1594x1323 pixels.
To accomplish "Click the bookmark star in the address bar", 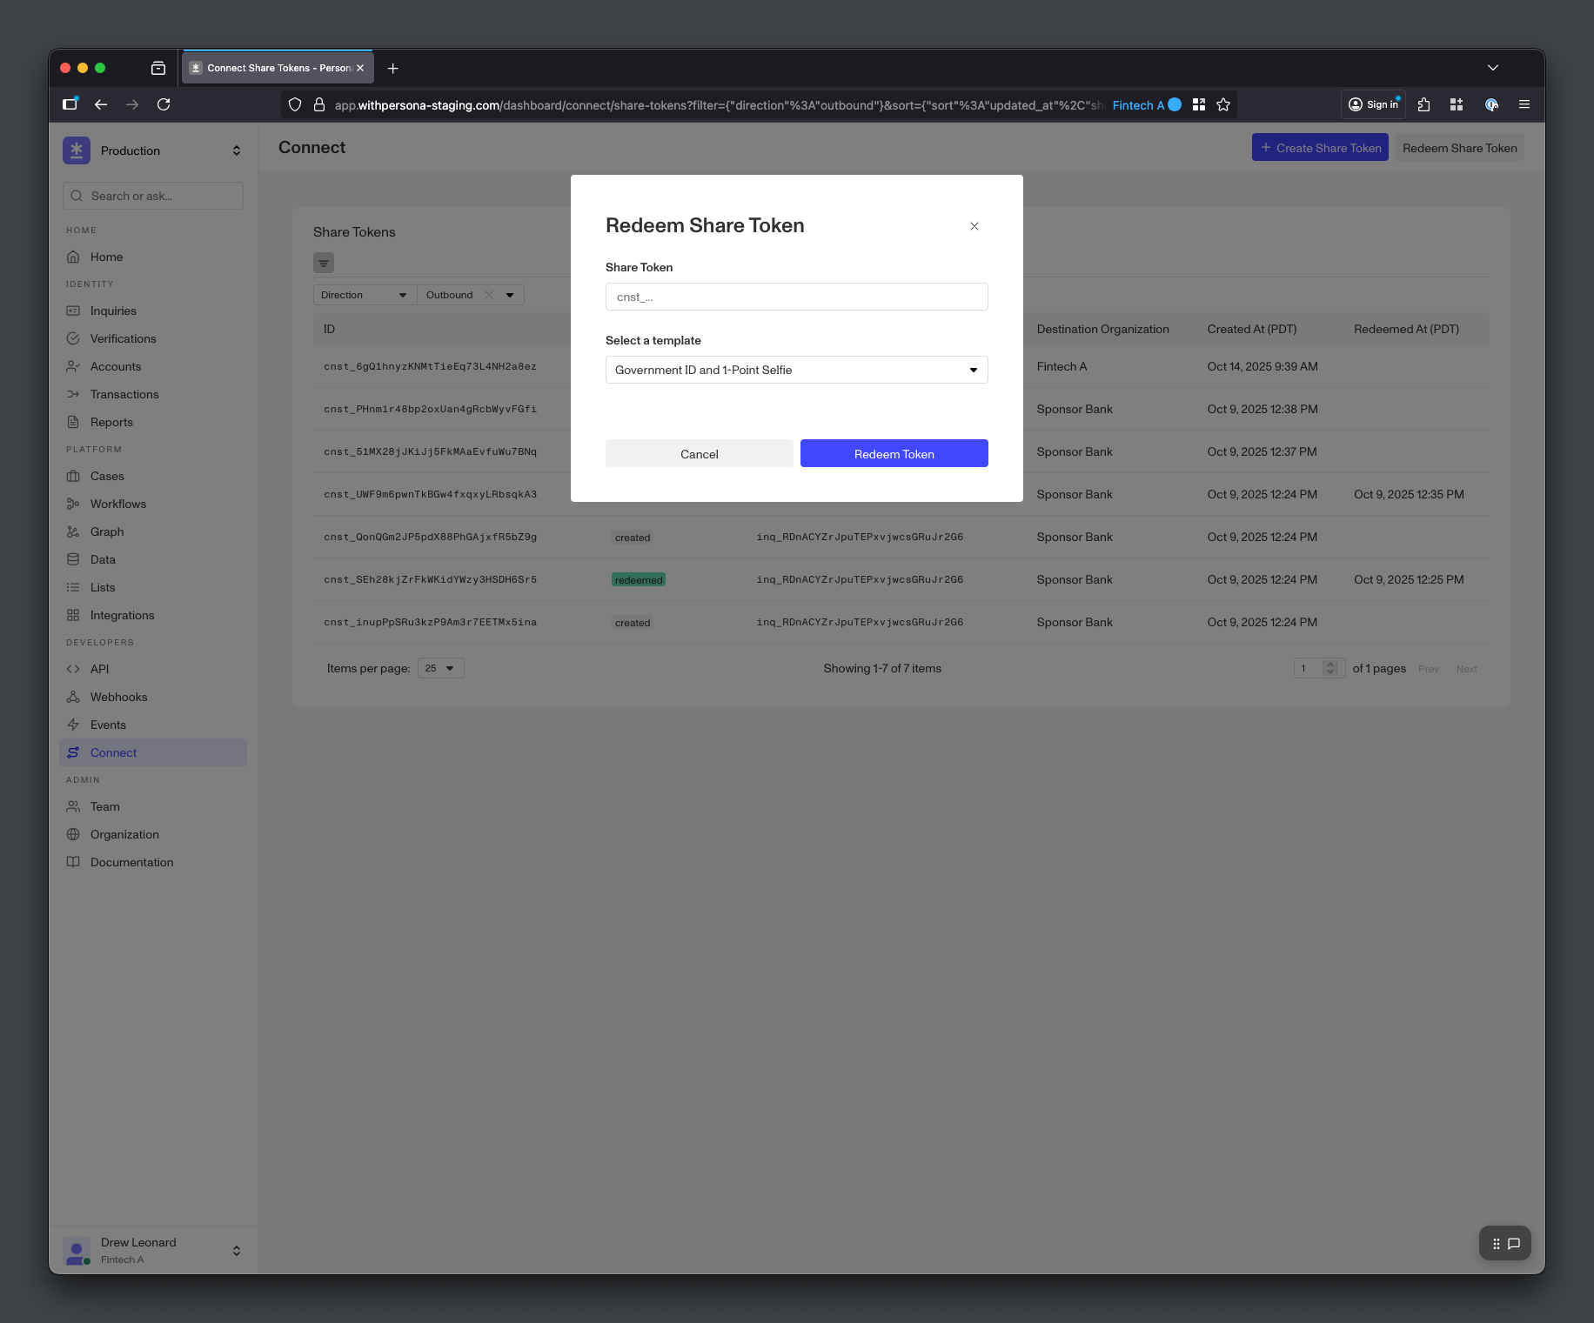I will (x=1223, y=104).
